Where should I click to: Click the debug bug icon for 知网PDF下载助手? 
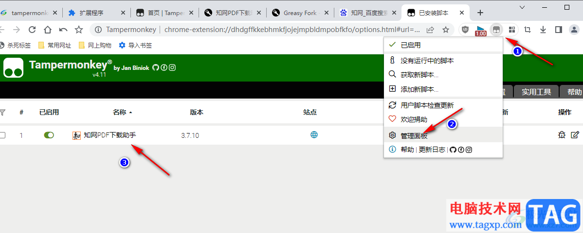click(562, 135)
